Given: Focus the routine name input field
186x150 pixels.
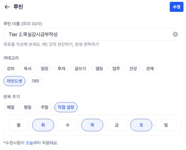Looking at the screenshot, I should (x=92, y=34).
